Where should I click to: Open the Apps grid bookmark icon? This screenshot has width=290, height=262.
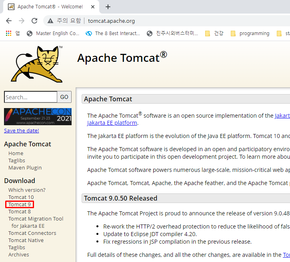8,33
